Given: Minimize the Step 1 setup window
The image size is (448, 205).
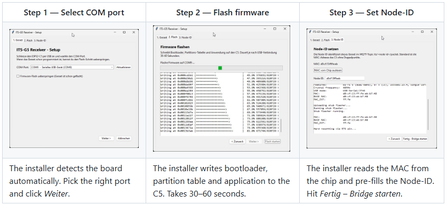Looking at the screenshot, I should point(115,32).
